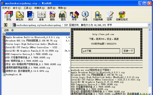Screen dimensions: 153x95
Task: Maximize the WinRAR window
Action: pos(145,3)
